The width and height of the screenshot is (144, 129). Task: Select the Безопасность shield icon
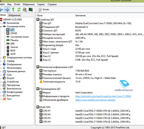click(4, 88)
